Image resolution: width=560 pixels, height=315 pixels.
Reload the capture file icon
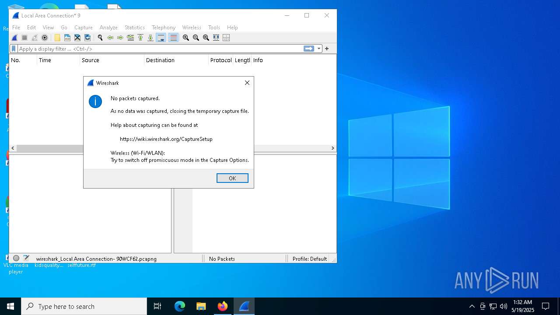tap(87, 38)
